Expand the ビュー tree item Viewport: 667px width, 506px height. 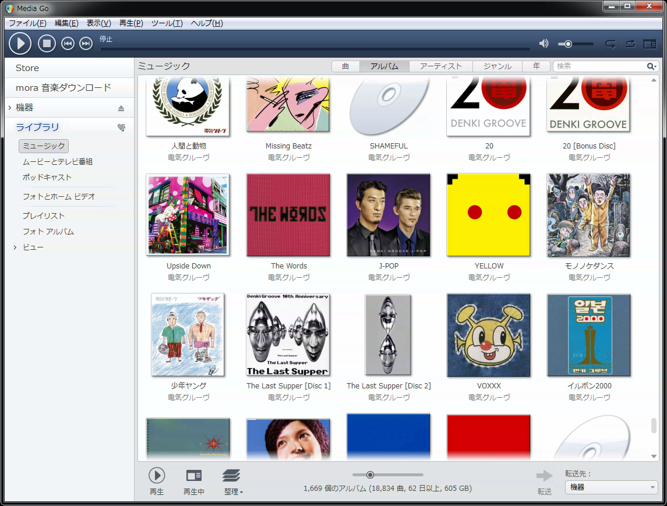point(15,247)
